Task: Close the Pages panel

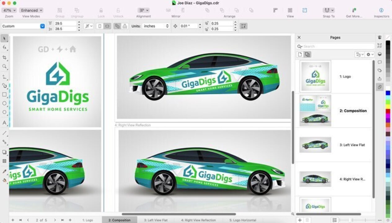Action: click(x=299, y=37)
